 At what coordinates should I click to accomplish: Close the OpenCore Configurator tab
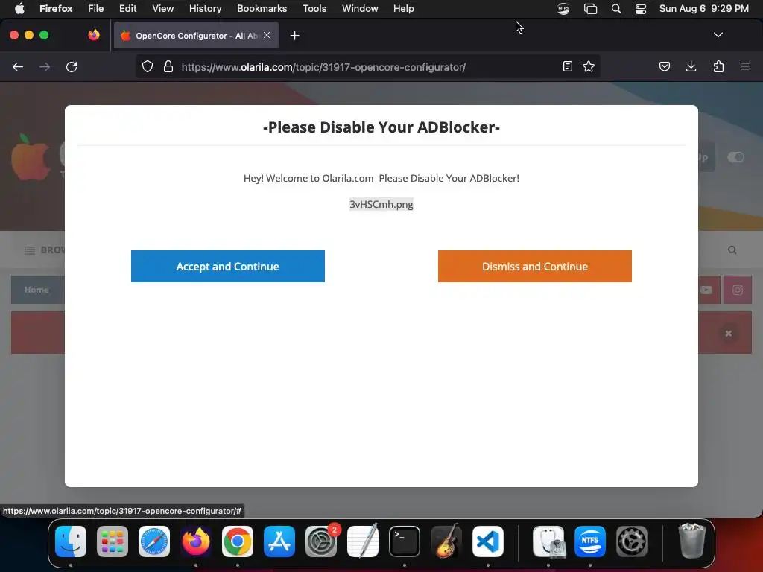click(x=267, y=35)
